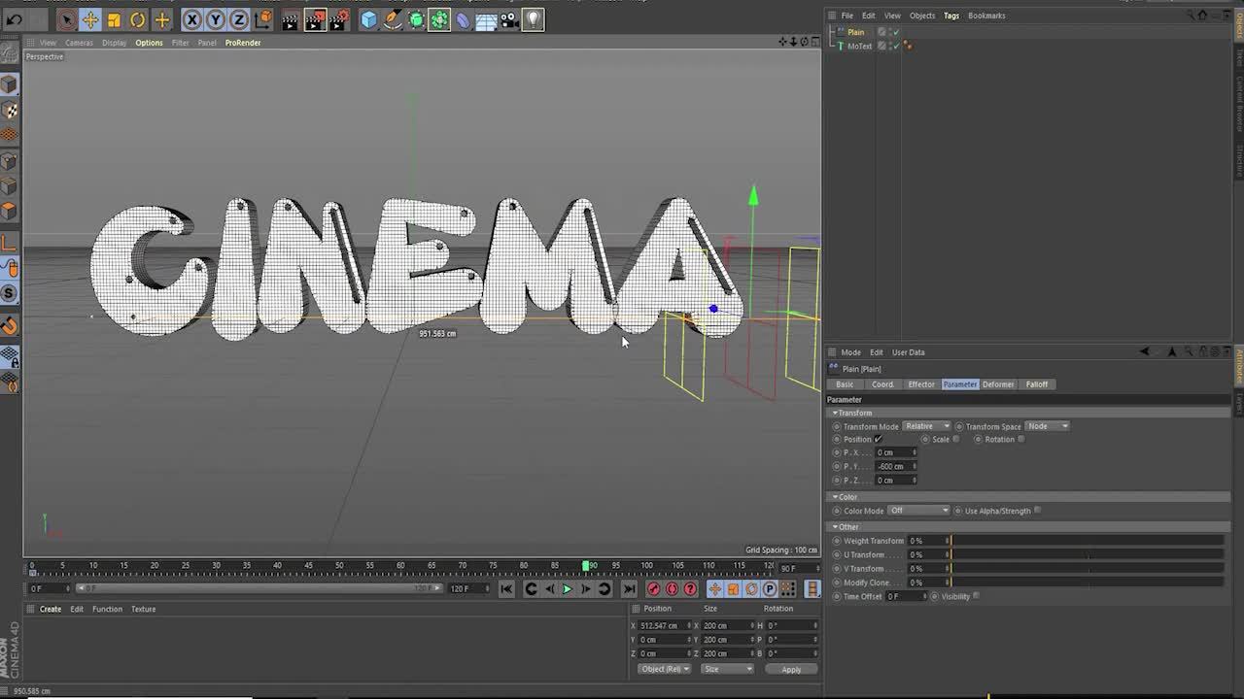The image size is (1244, 699).
Task: Collapse the Other section
Action: (835, 527)
